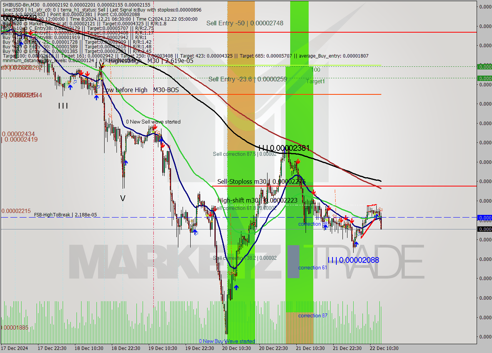Select the 'FSB-HighToBreak | 2.188e-05' label
Screen dimensions: 492x353
[x=65, y=215]
